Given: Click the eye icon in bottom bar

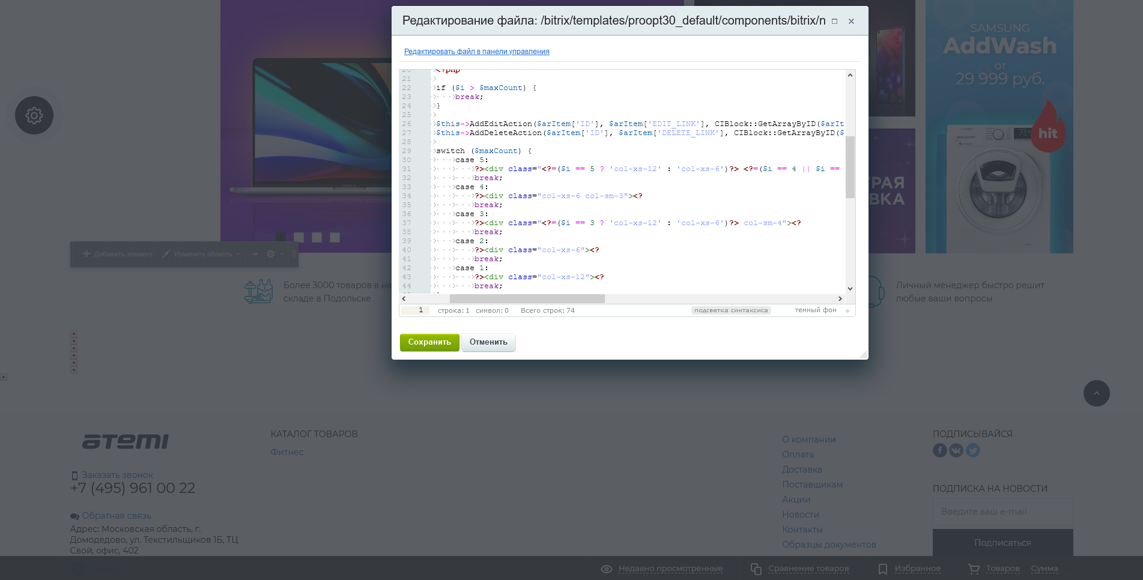Looking at the screenshot, I should click(607, 569).
